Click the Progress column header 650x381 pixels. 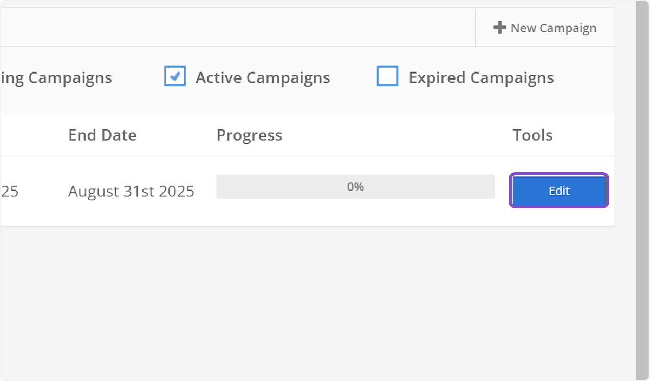[249, 135]
